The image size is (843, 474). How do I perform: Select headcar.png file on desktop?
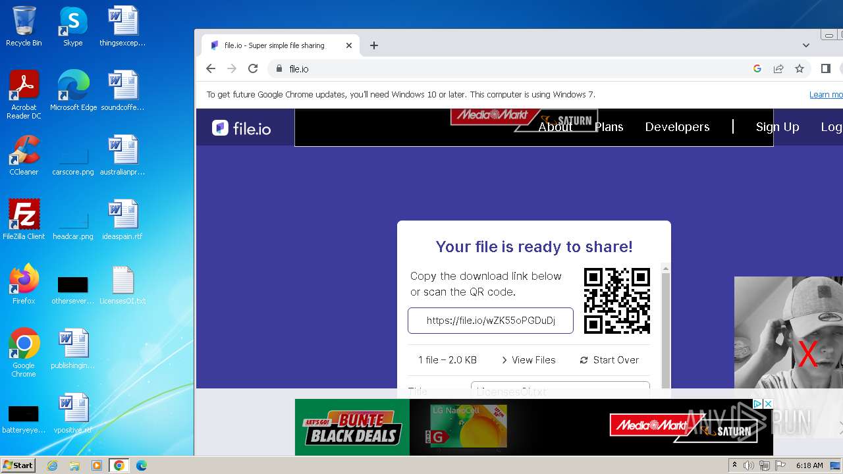tap(73, 226)
